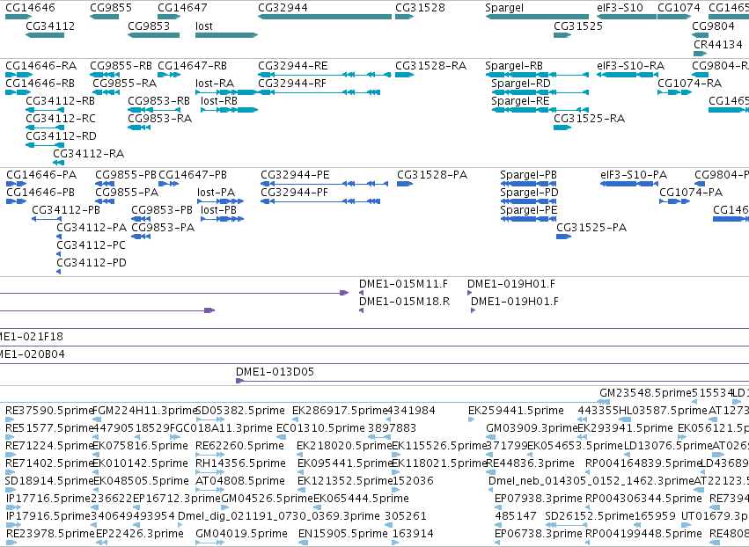
Task: Click the CG32944-RF transcript label
Action: [x=292, y=83]
